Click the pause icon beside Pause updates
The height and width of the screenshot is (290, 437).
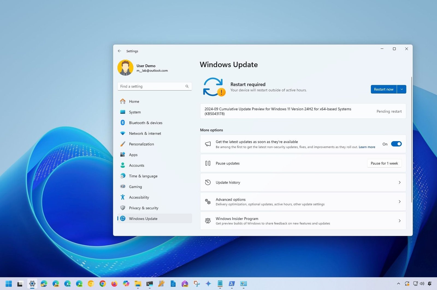point(208,163)
